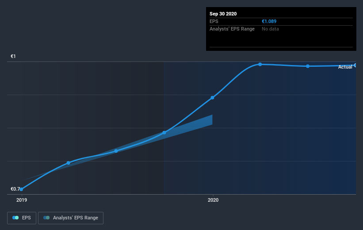Click the Actual label on the chart
The image size is (363, 230).
tap(345, 67)
